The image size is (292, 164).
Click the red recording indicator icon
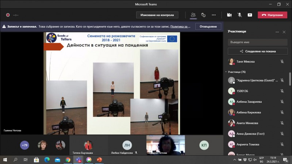pyautogui.click(x=8, y=15)
